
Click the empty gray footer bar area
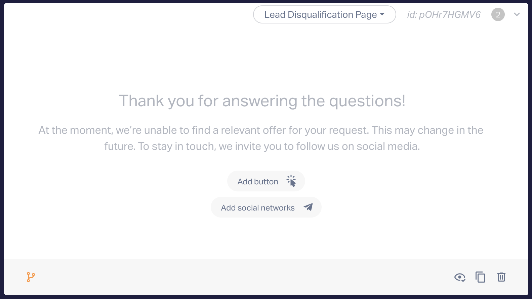tap(235, 277)
